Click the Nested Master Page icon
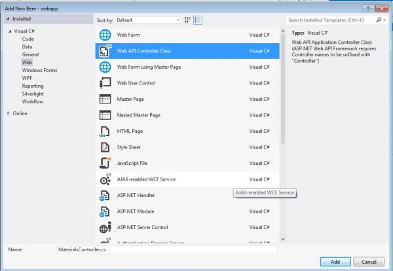Image resolution: width=393 pixels, height=271 pixels. pos(105,115)
